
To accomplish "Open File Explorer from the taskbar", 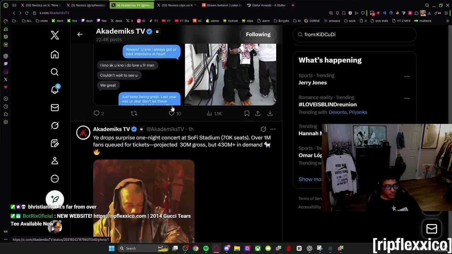I will coord(237,248).
